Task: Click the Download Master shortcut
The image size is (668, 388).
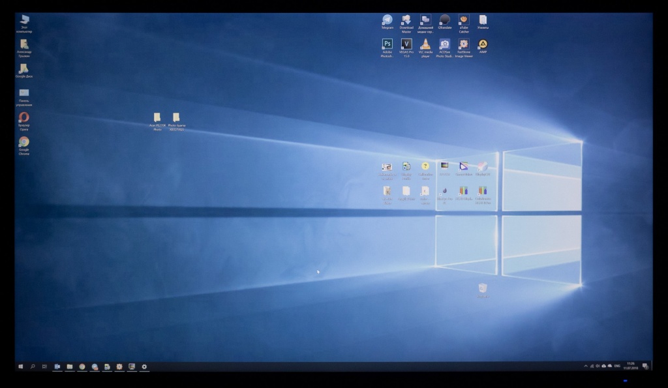Action: tap(406, 20)
